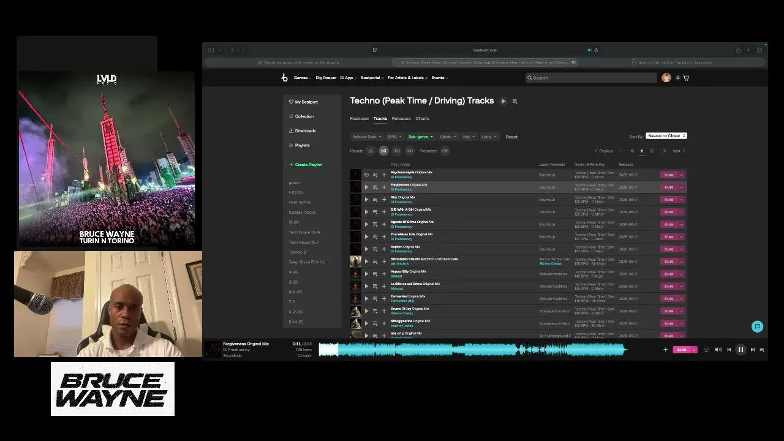Play the Forgiveness Original Mix track

[366, 187]
